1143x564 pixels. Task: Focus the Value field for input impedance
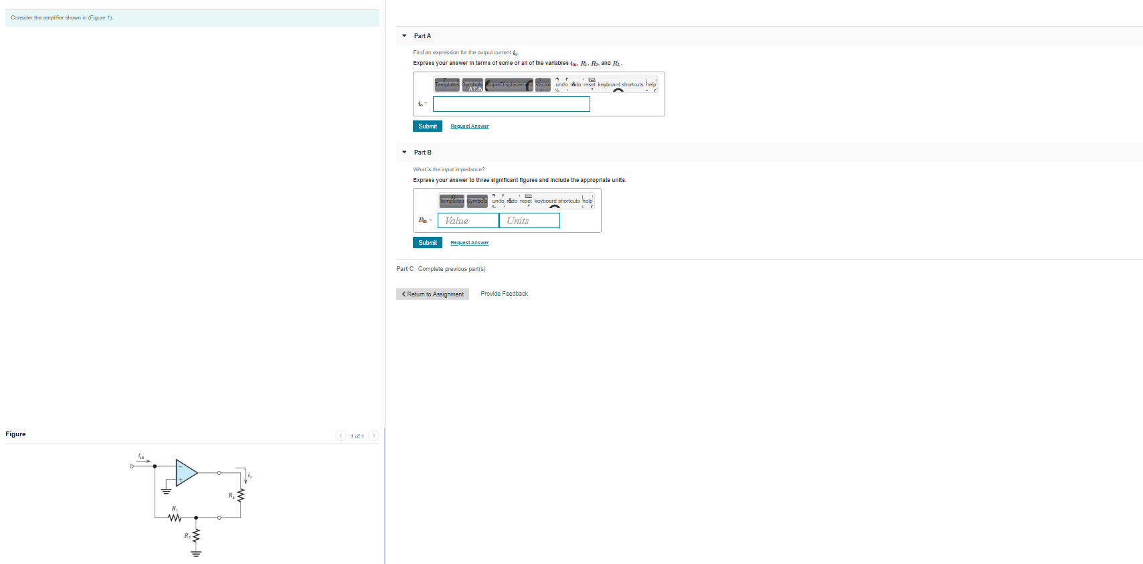point(468,220)
